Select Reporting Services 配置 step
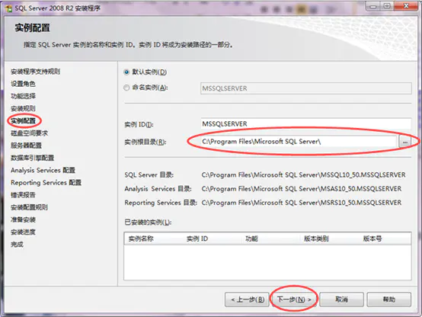 pos(46,183)
